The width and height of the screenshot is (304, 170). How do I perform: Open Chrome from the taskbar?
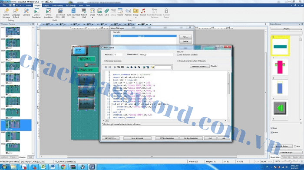[63, 167]
